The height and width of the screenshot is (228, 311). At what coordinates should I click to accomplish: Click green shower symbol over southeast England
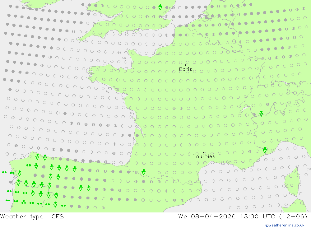(x=160, y=7)
